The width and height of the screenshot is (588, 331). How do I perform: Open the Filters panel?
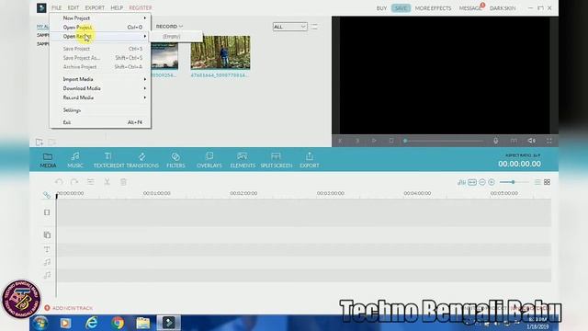(175, 160)
